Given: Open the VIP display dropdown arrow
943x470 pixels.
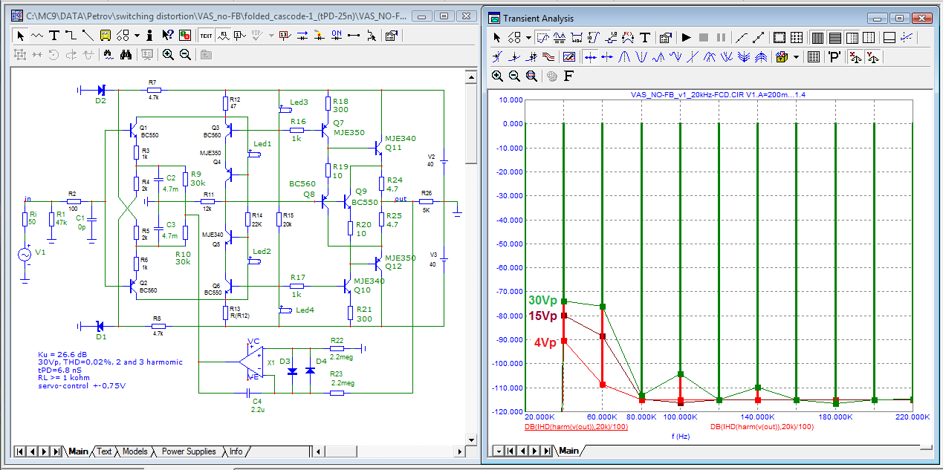Looking at the screenshot, I should click(271, 35).
